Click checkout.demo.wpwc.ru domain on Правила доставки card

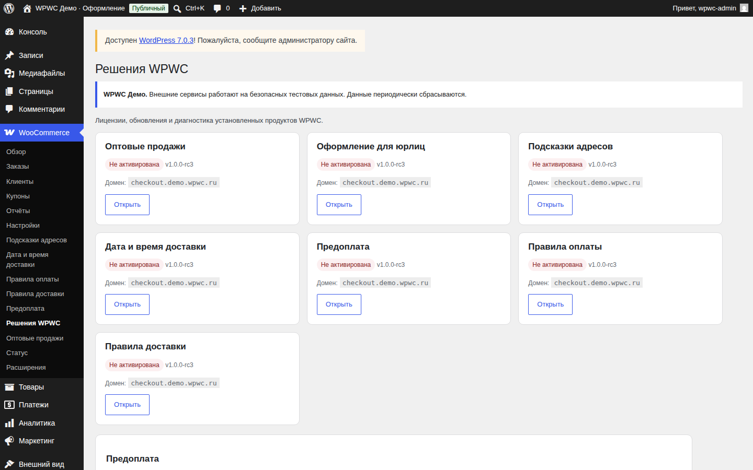[174, 383]
